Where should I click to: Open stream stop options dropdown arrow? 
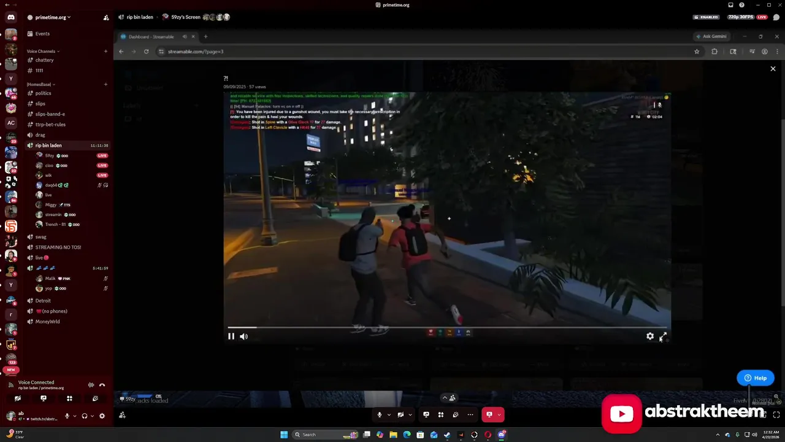coord(499,415)
